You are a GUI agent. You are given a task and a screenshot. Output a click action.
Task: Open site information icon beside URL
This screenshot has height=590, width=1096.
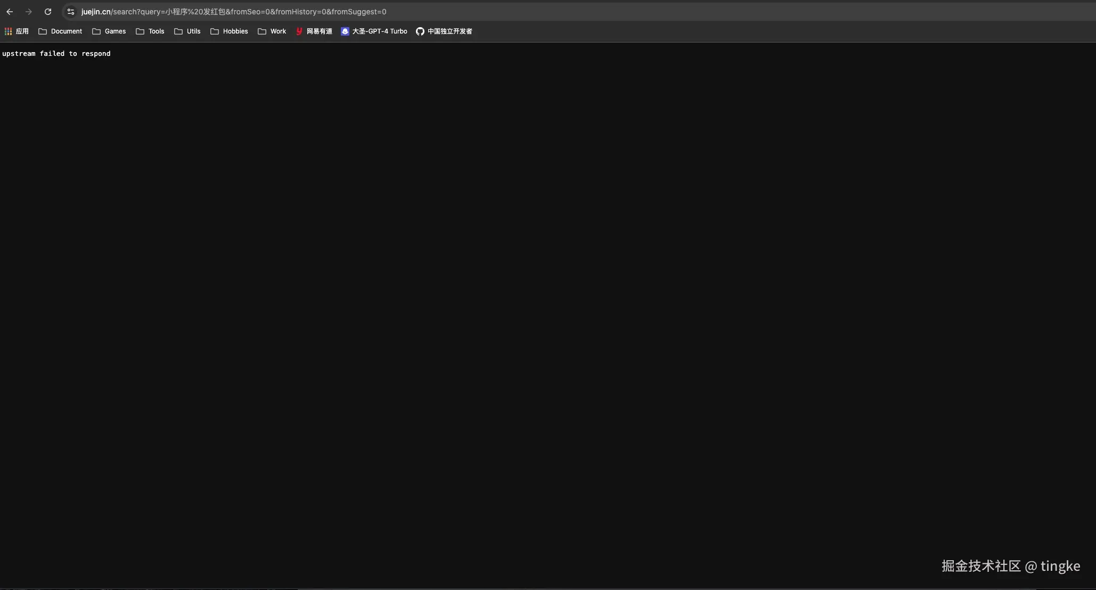click(x=70, y=12)
